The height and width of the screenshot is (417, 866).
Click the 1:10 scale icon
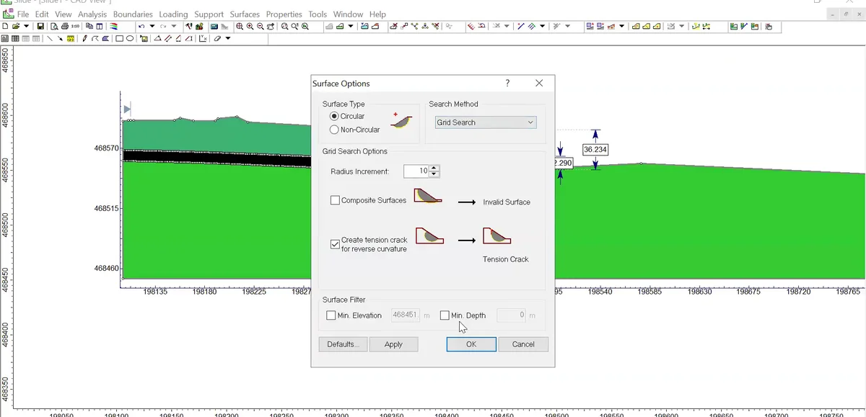coord(76,26)
